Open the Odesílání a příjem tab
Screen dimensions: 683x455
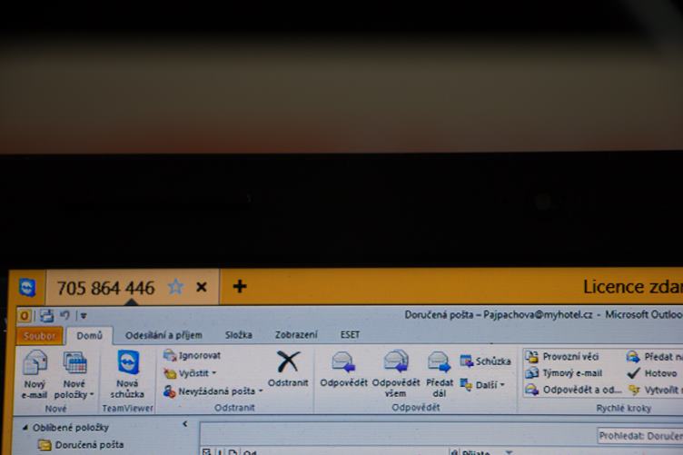point(163,335)
